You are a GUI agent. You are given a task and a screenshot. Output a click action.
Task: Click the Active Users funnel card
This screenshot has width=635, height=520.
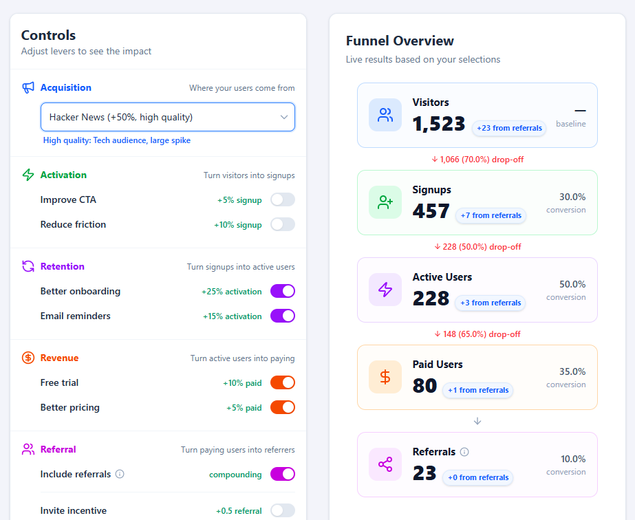pos(477,290)
